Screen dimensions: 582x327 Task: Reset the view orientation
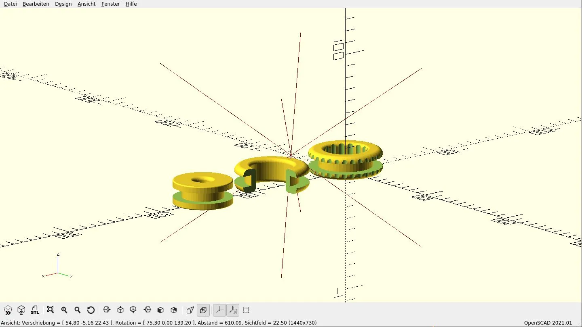point(91,310)
